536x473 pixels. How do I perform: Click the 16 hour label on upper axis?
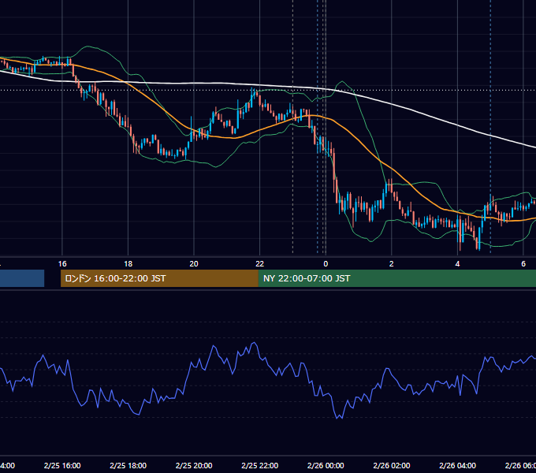(x=62, y=263)
